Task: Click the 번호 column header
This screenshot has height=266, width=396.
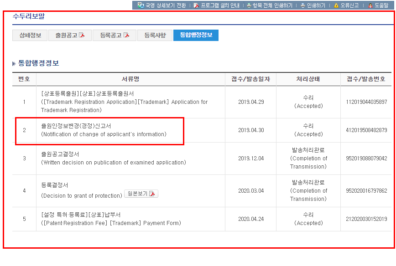Action: click(24, 79)
